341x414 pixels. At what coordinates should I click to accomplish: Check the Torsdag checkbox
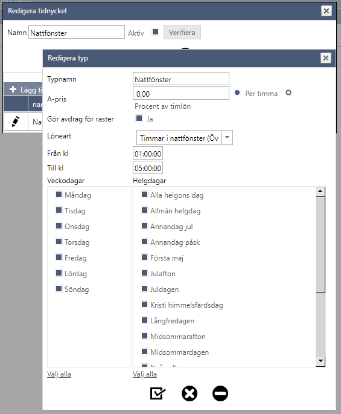click(x=59, y=242)
